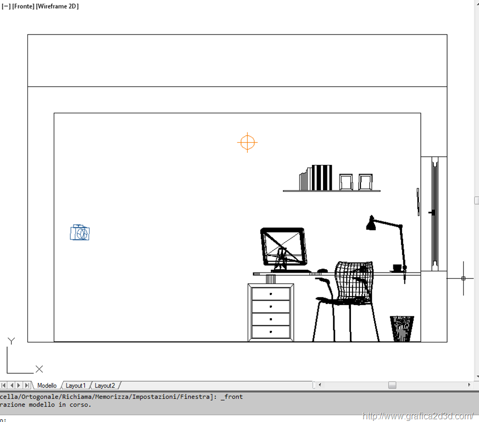The width and height of the screenshot is (479, 422).
Task: Go to previous layout tab arrow
Action: (x=12, y=386)
